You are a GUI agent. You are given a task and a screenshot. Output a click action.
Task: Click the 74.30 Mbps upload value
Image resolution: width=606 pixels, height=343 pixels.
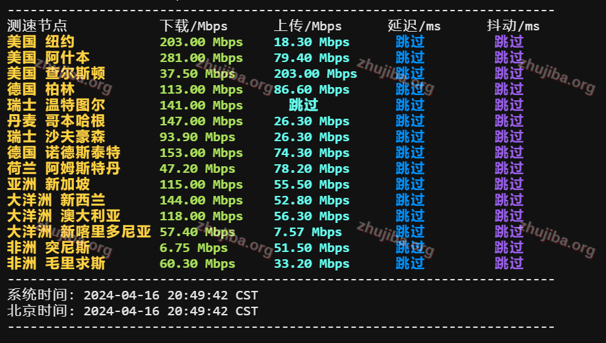(x=312, y=152)
